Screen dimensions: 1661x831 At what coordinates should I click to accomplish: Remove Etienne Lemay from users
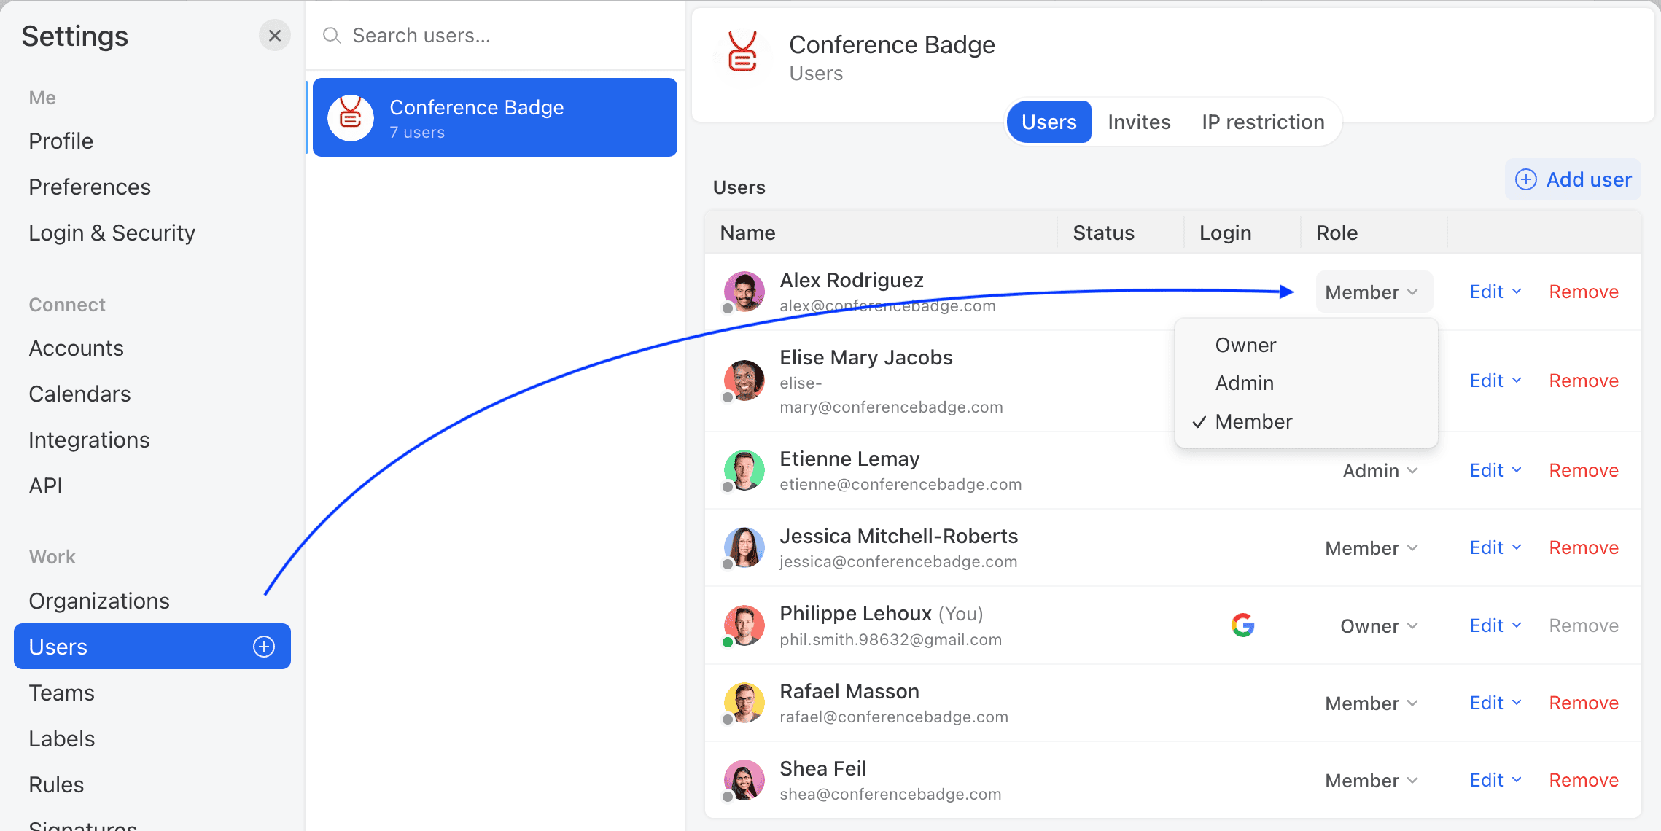[x=1584, y=470]
